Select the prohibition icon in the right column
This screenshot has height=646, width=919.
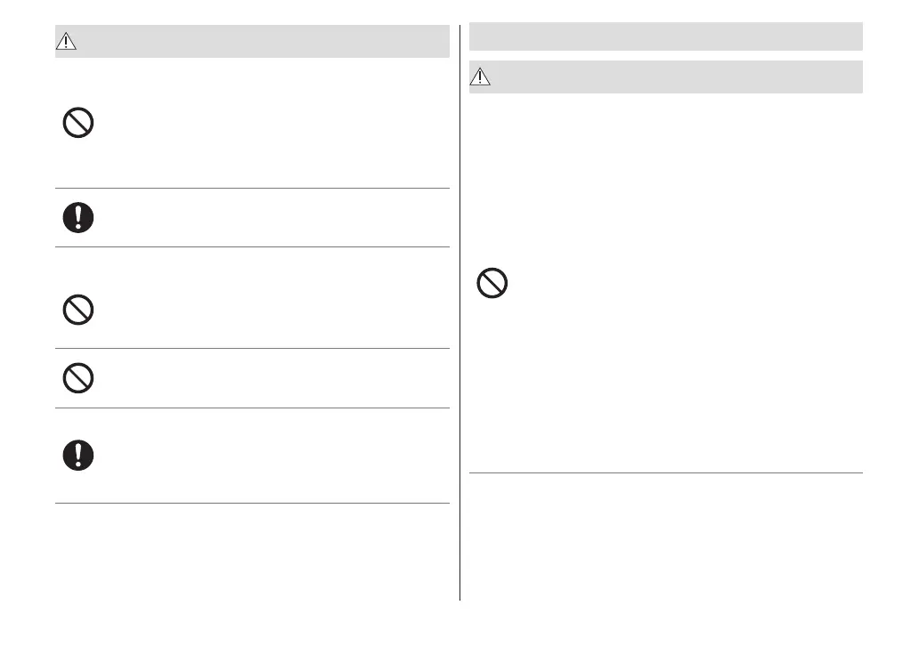click(x=492, y=284)
